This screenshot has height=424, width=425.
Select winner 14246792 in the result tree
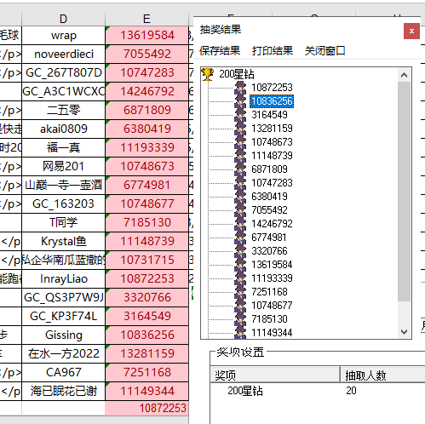click(272, 224)
